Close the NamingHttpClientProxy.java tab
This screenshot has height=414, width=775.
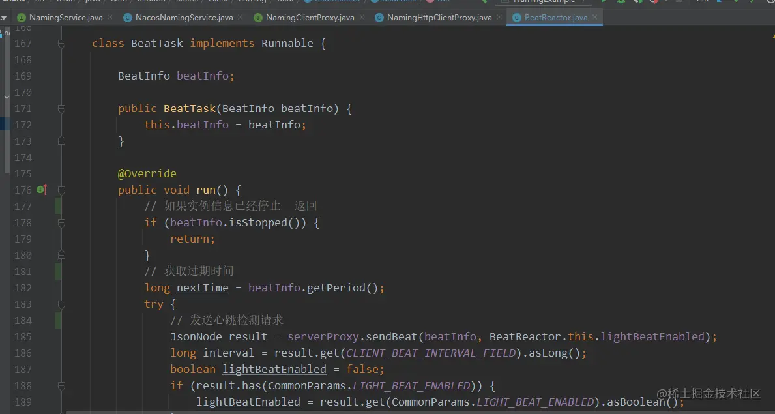(499, 18)
